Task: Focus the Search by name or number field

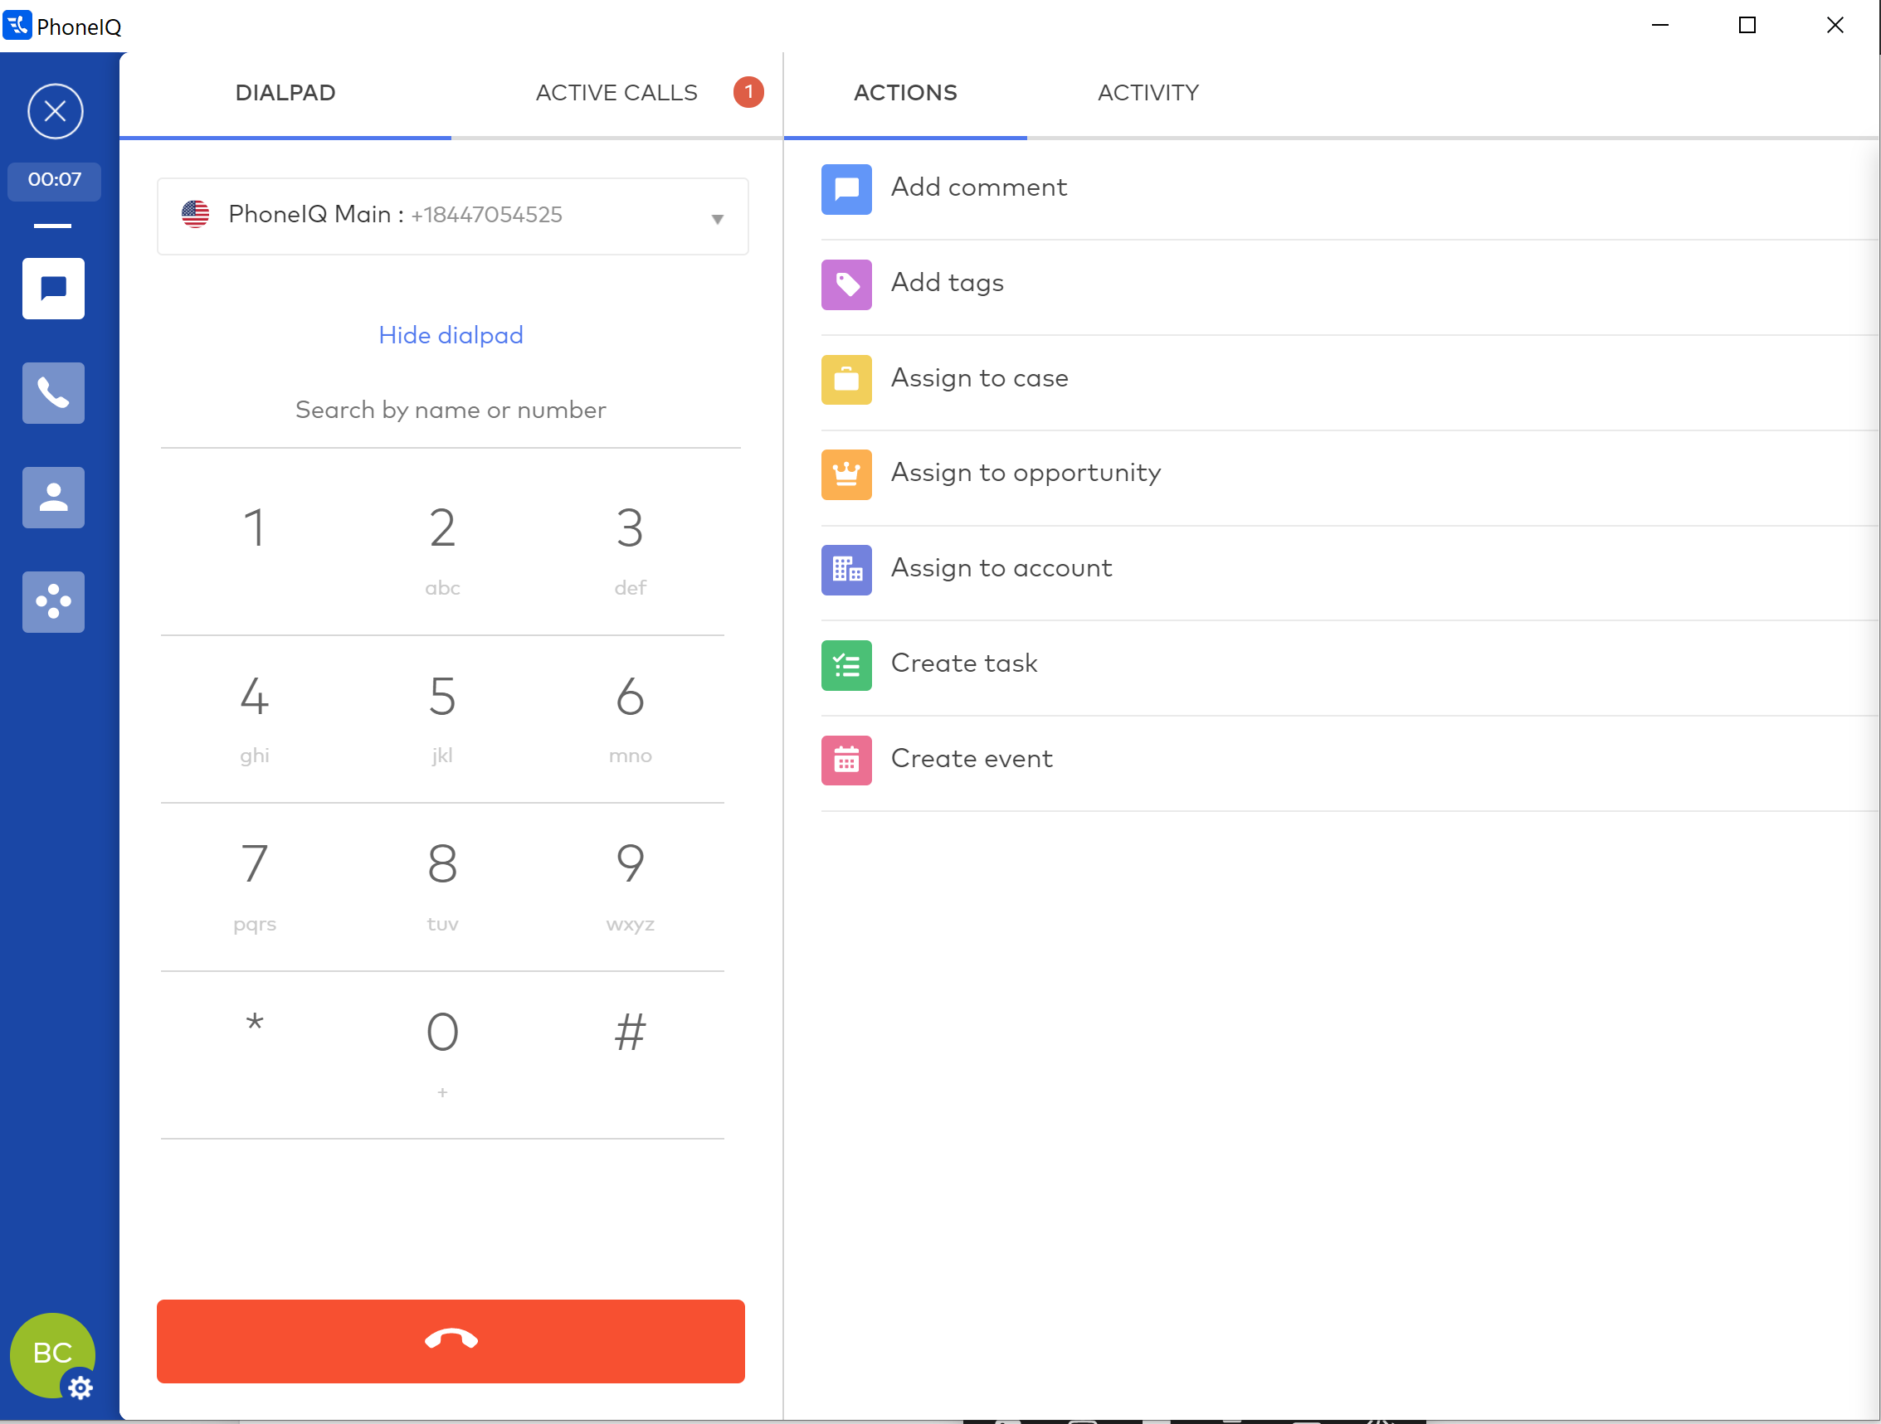Action: pos(451,411)
